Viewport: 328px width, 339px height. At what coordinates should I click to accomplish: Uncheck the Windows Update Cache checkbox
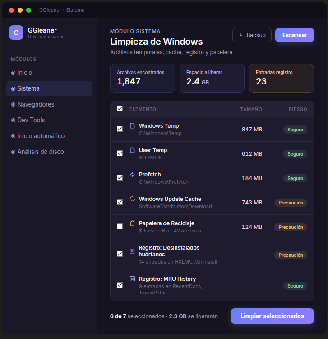click(x=120, y=202)
